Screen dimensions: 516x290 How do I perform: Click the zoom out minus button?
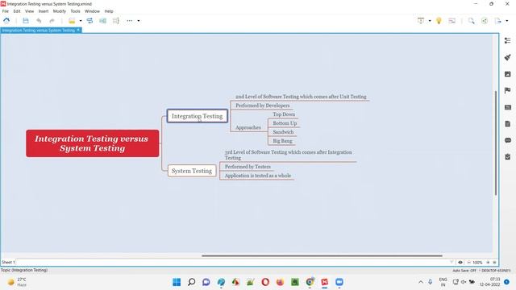[x=468, y=263]
